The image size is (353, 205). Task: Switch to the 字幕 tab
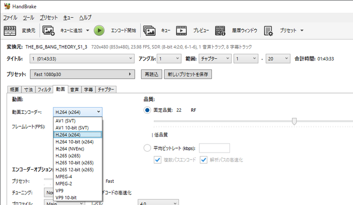88,90
